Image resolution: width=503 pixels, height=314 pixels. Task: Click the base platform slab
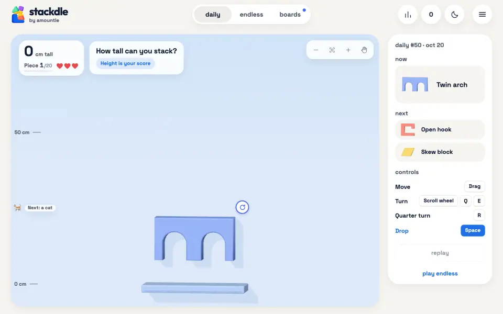click(x=195, y=288)
